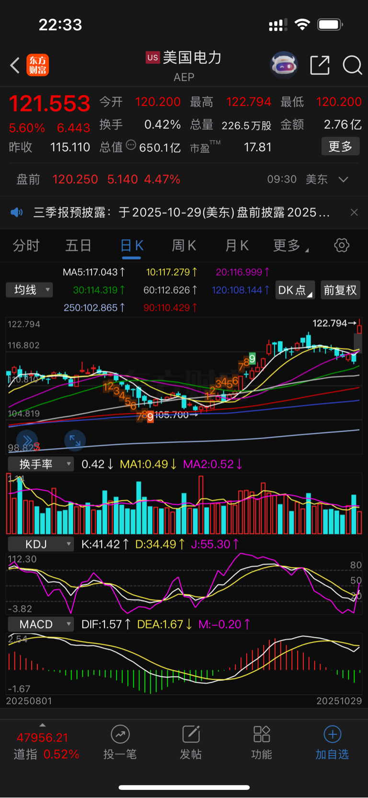Tap the MA1:0.49 turnover value
The image size is (368, 798).
(148, 464)
